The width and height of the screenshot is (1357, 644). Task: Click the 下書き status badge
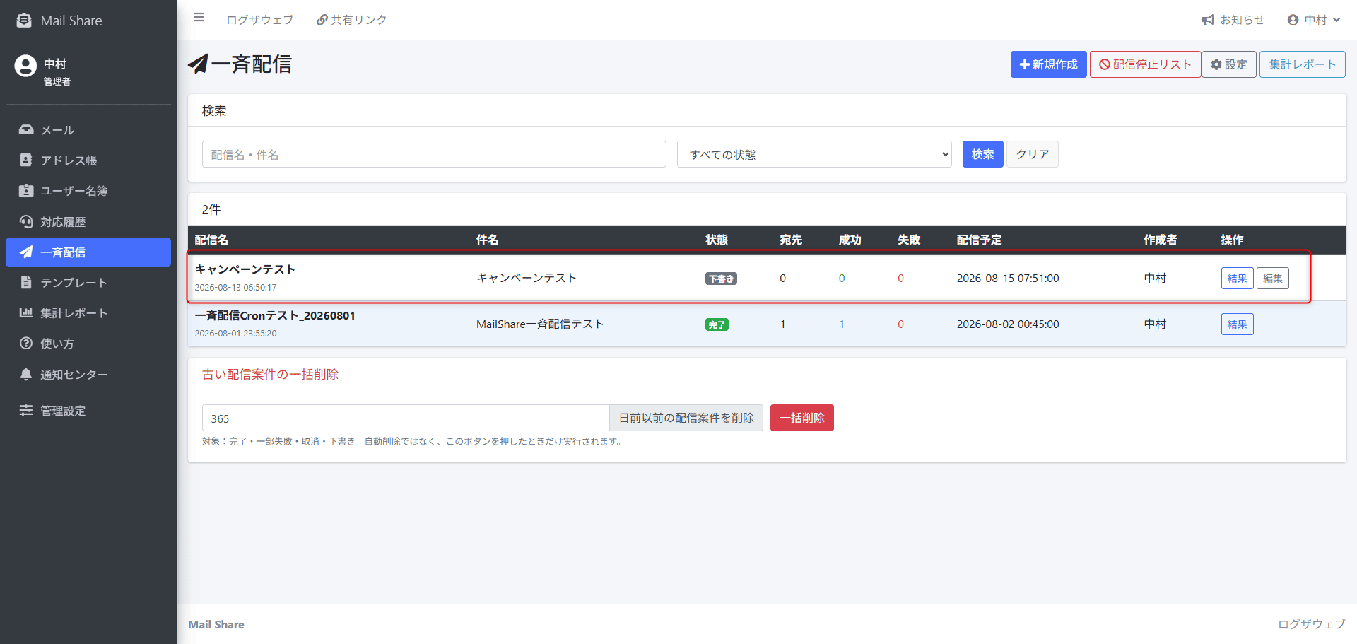coord(721,279)
